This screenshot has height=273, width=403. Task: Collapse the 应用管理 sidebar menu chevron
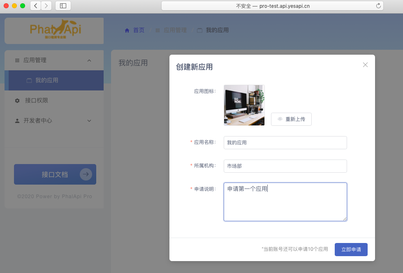(x=89, y=60)
